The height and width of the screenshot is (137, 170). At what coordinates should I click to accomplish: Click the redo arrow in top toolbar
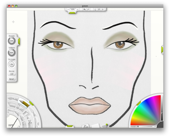(x=88, y=9)
